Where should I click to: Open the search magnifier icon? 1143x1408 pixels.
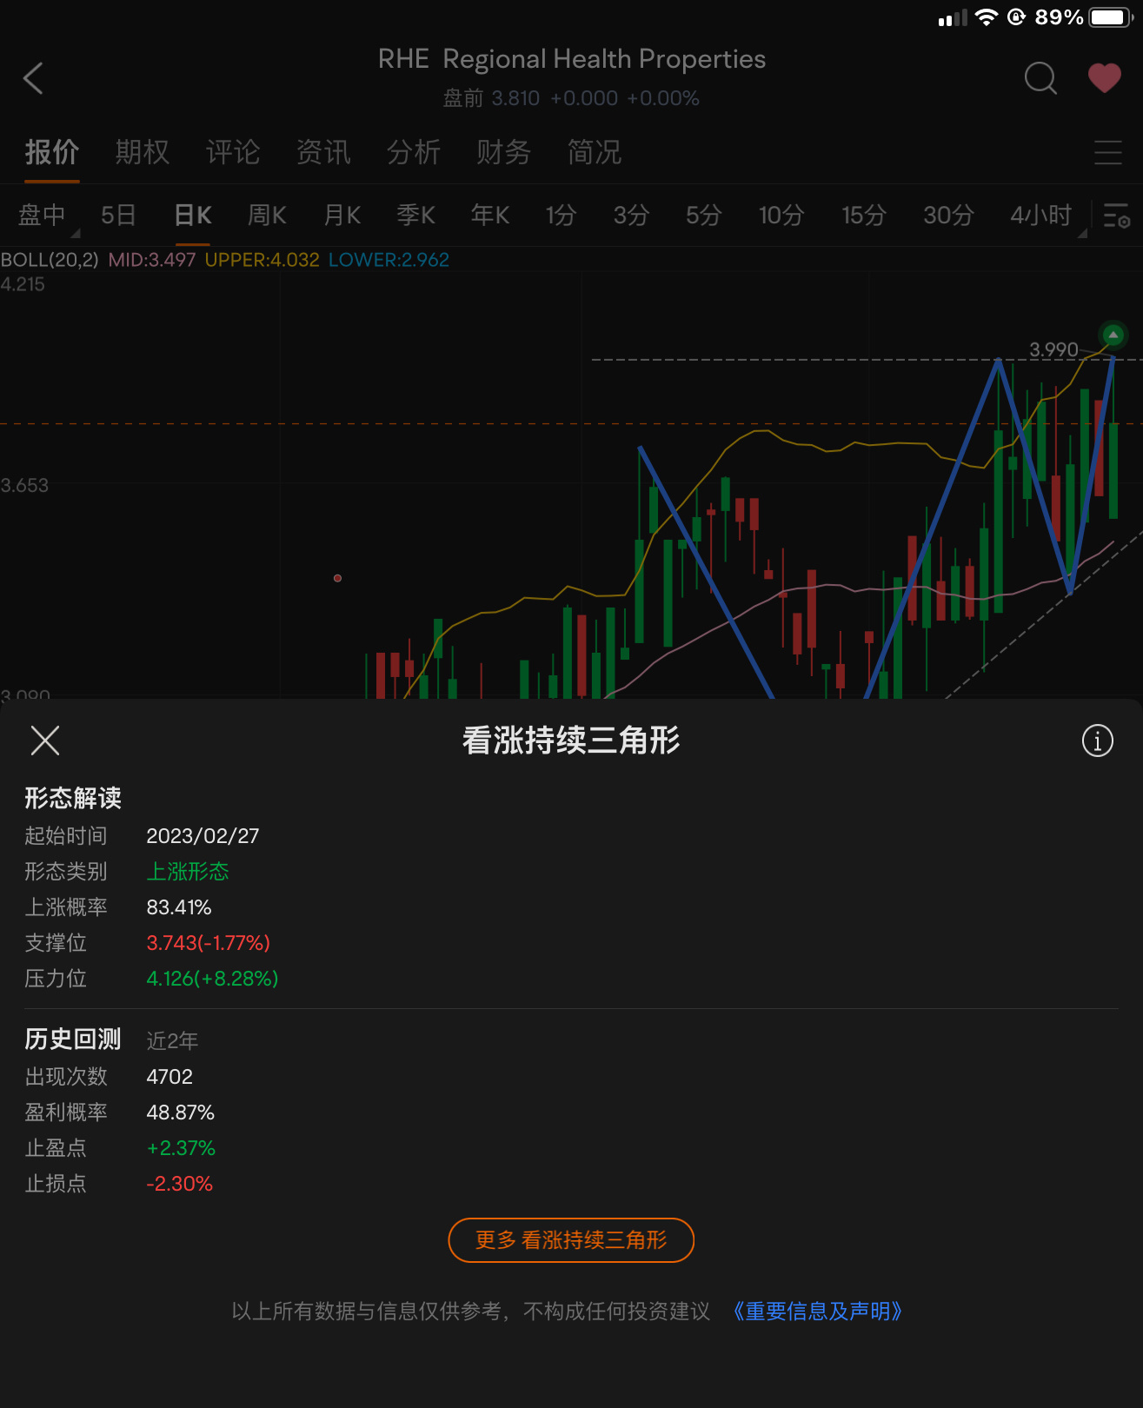tap(1040, 78)
